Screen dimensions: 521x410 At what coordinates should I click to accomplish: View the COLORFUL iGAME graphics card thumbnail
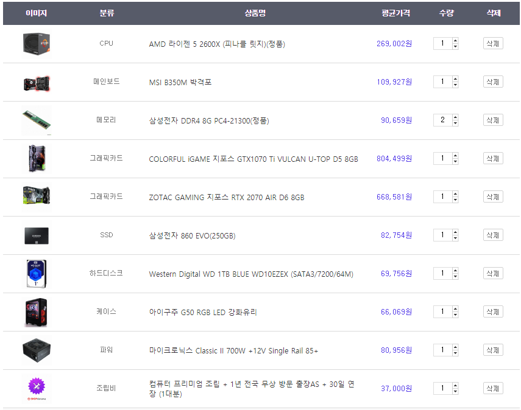(x=37, y=159)
